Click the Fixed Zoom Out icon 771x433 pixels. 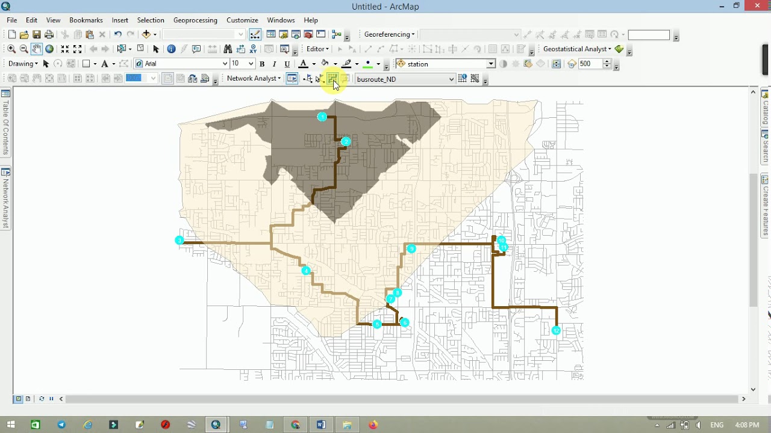pyautogui.click(x=77, y=49)
